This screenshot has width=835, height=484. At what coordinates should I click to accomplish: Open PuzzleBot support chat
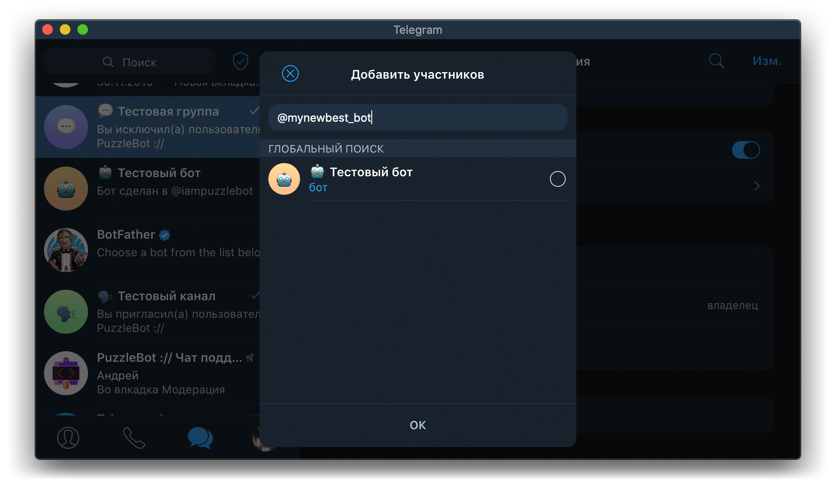tap(147, 373)
